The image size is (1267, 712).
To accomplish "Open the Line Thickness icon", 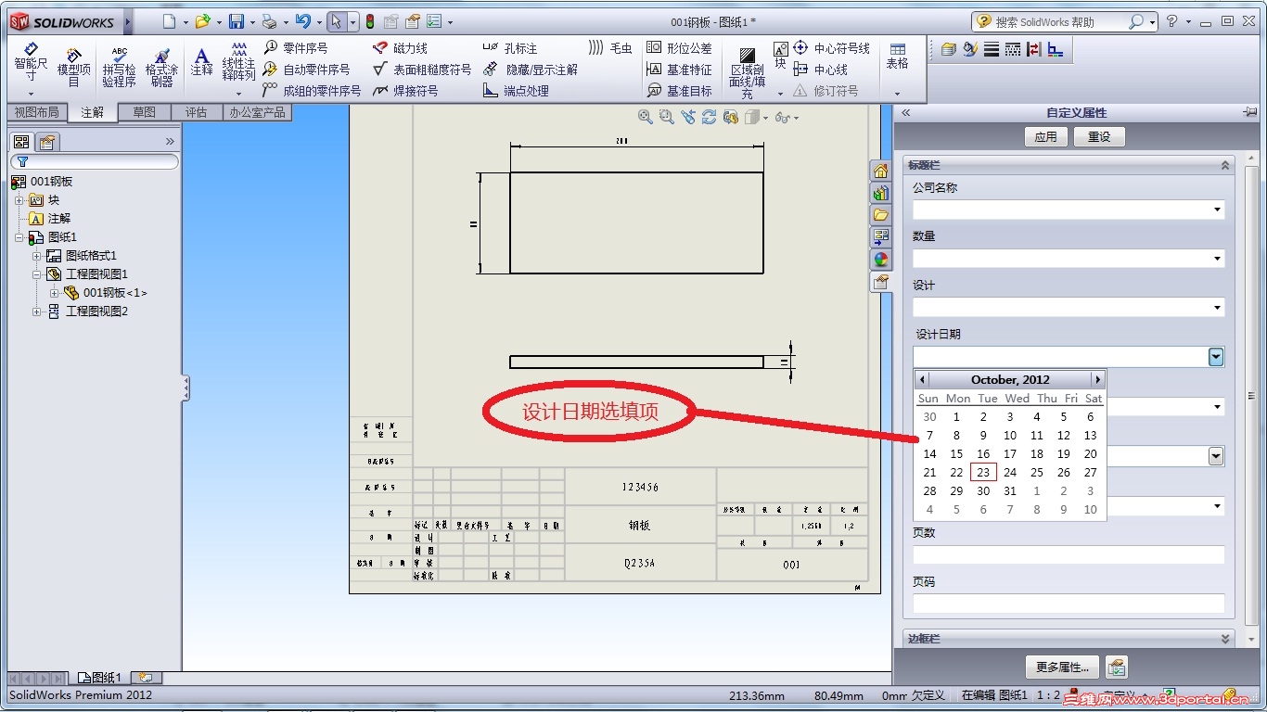I will tap(991, 49).
